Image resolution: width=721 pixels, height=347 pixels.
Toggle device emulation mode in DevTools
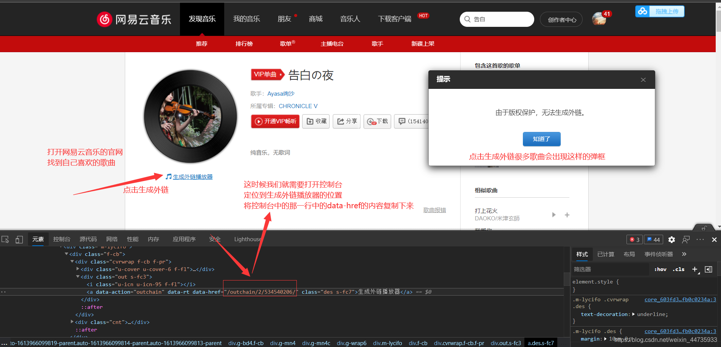[19, 239]
